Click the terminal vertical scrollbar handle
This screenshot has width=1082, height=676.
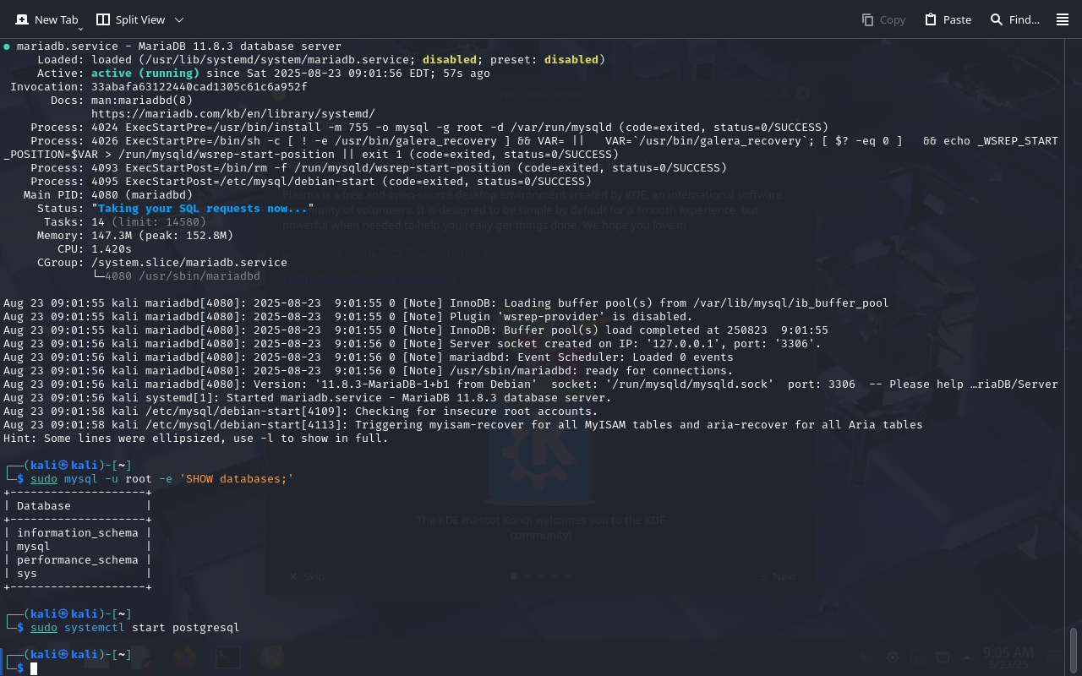(x=1074, y=649)
